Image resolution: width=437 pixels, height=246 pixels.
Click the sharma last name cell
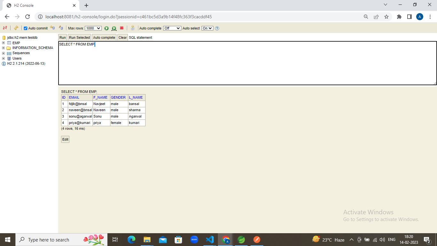tap(137, 110)
